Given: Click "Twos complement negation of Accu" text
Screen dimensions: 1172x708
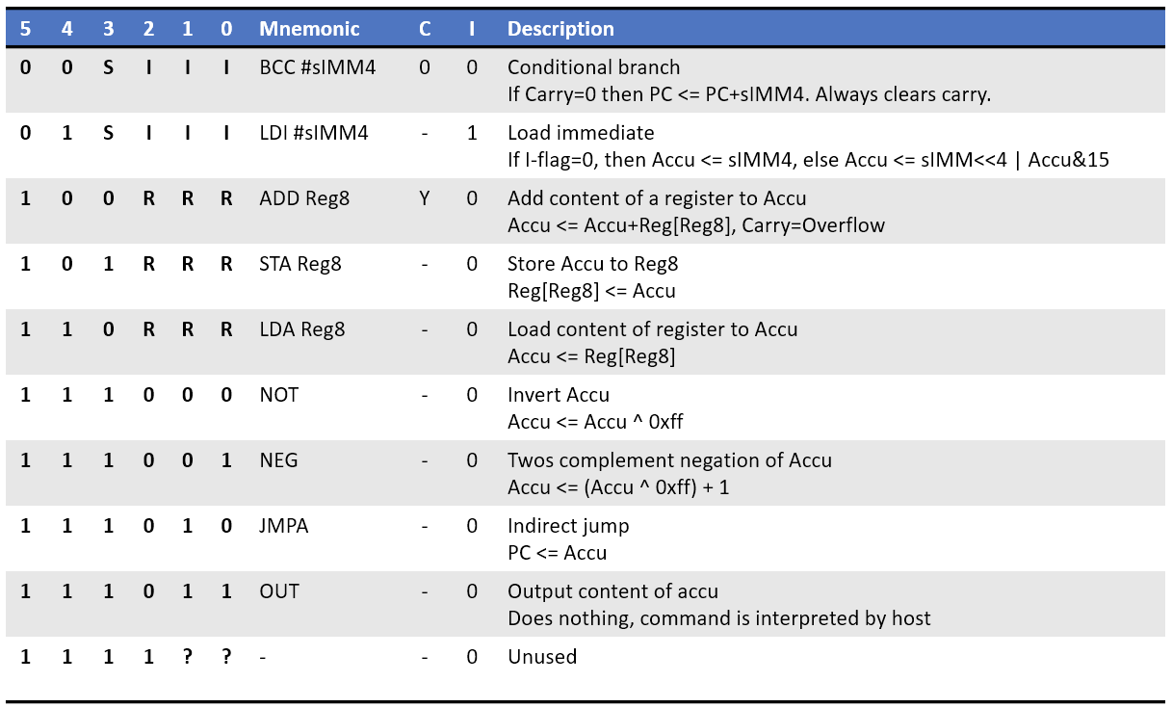Looking at the screenshot, I should click(669, 460).
